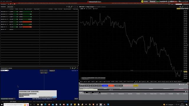This screenshot has width=189, height=106.
Task: Open Commodity Spread Mosaic layout tab
Action: [25, 102]
